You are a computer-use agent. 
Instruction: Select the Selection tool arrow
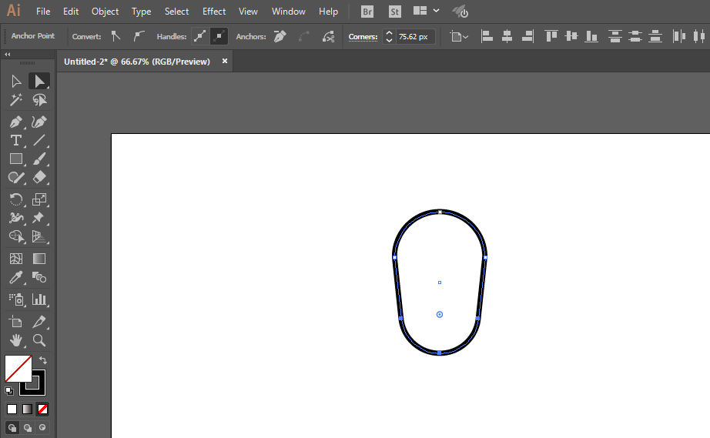[16, 81]
